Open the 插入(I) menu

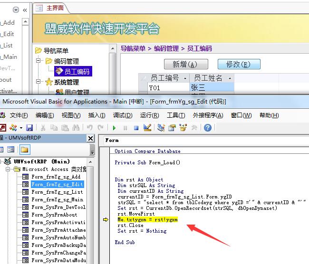[x=97, y=115]
